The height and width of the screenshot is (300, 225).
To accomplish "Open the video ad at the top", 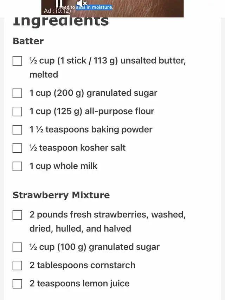I will click(112, 9).
